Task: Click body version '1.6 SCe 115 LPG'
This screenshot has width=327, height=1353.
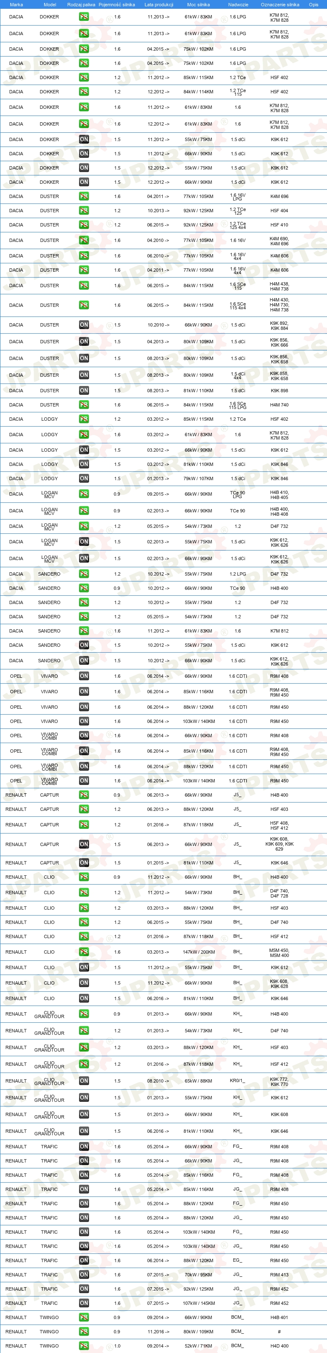Action: coord(238,405)
